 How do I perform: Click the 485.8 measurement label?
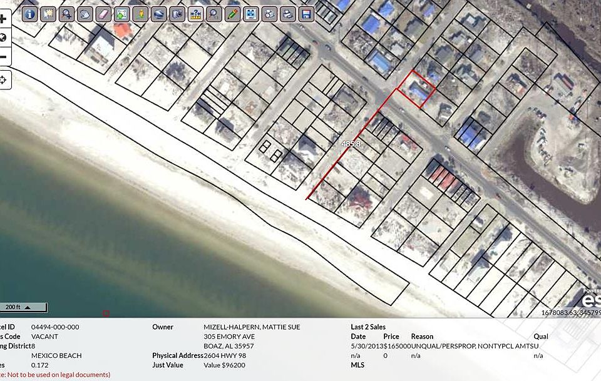(351, 144)
